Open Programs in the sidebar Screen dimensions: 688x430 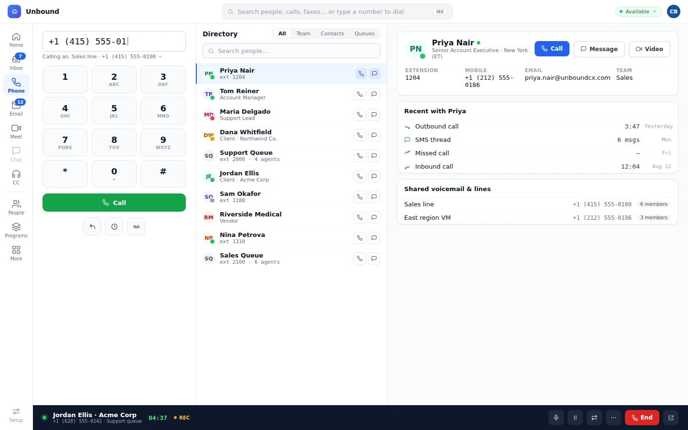(16, 230)
